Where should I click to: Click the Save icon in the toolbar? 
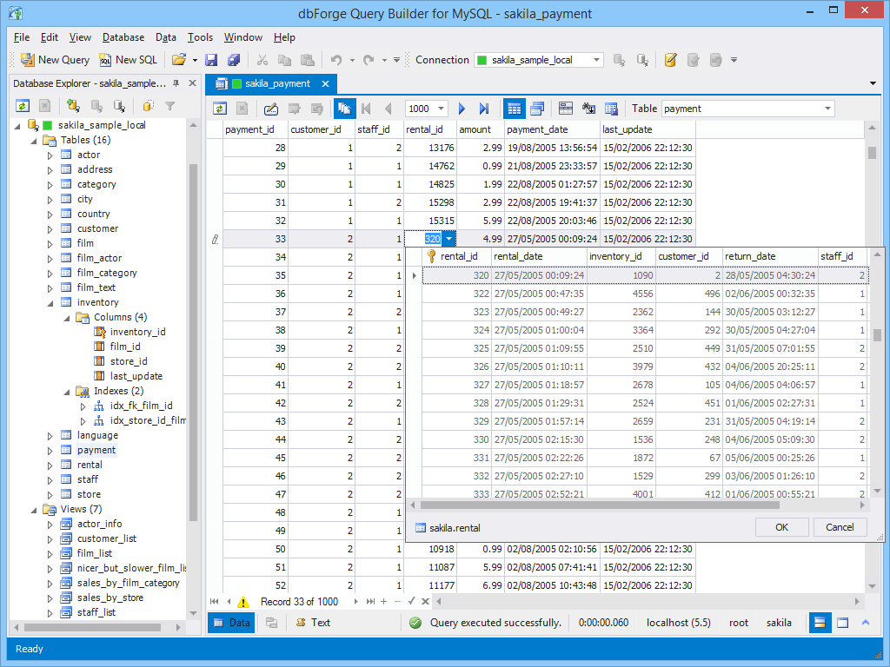pyautogui.click(x=211, y=59)
